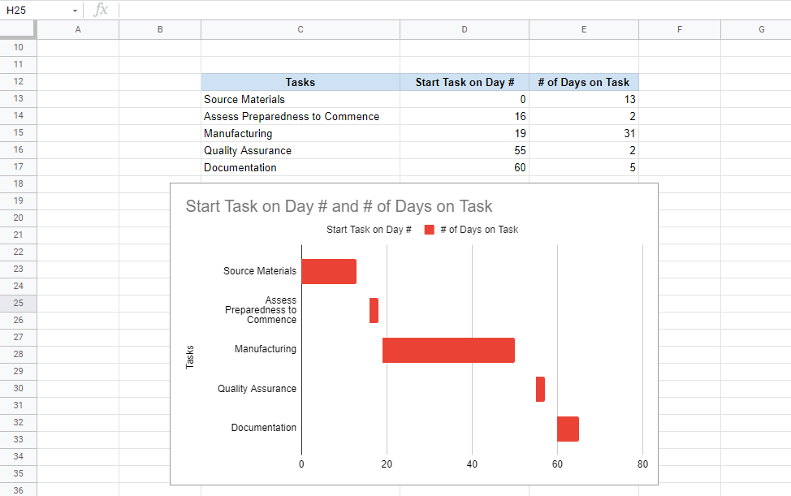The width and height of the screenshot is (791, 496).
Task: Click the Quality Assurance chart axis label
Action: (x=257, y=389)
